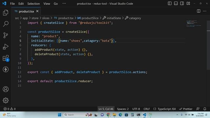Open the Customize Layout icon
This screenshot has width=210, height=118.
(x=188, y=4)
